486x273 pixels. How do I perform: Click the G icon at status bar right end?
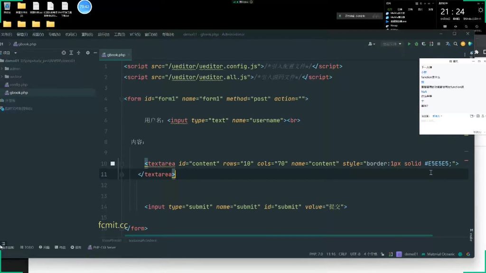(468, 254)
